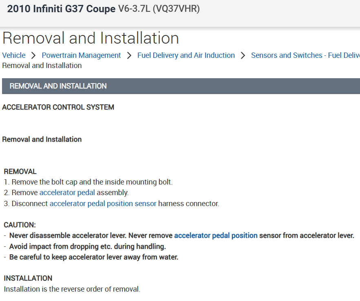The image size is (360, 301).
Task: Click the sentence "Installation is the reverse order of removal"
Action: (72, 289)
